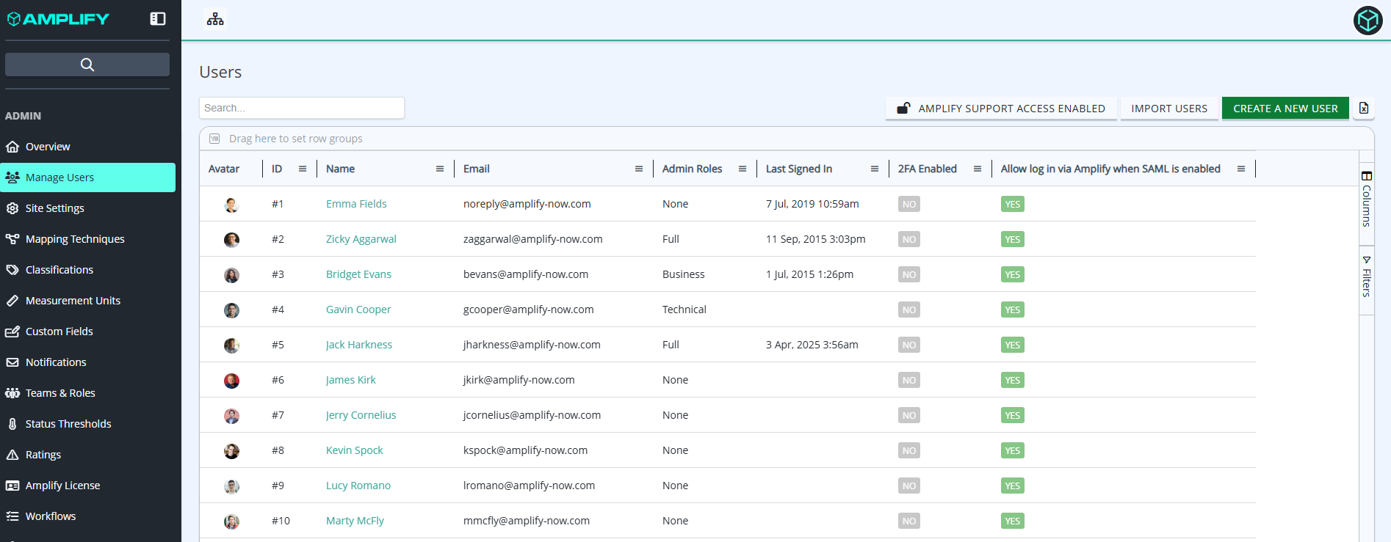The image size is (1391, 542).
Task: Click 2FA Enabled NO badge for Emma Fields
Action: point(908,205)
